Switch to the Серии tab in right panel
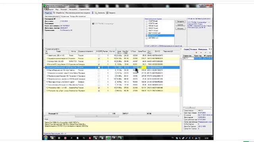 point(186,49)
